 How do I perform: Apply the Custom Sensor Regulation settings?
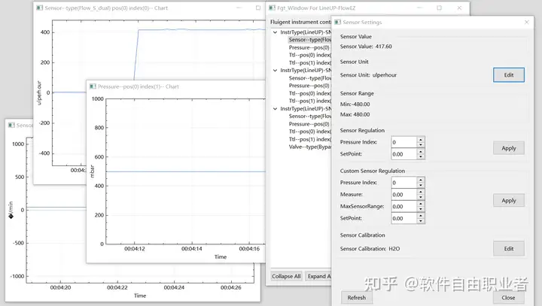508,200
